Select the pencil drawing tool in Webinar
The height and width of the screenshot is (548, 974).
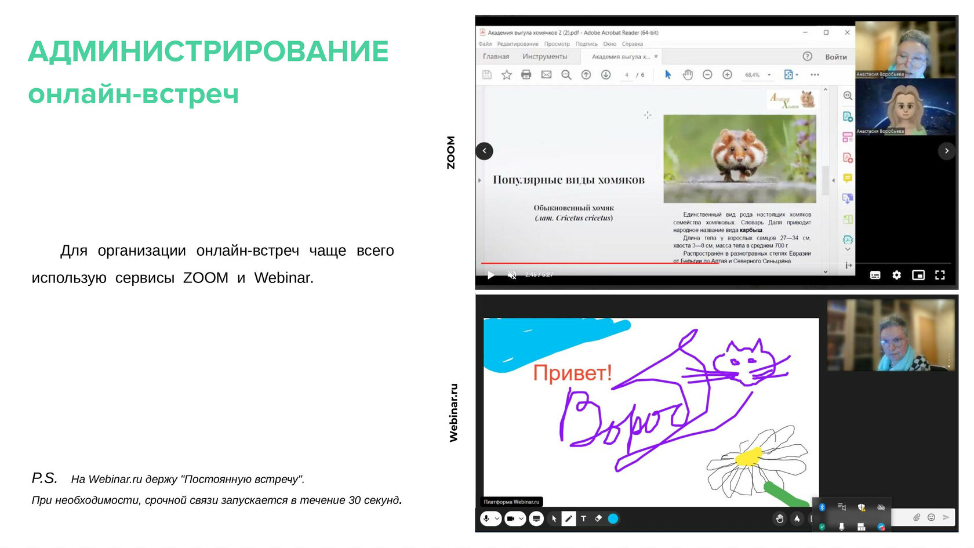click(569, 518)
